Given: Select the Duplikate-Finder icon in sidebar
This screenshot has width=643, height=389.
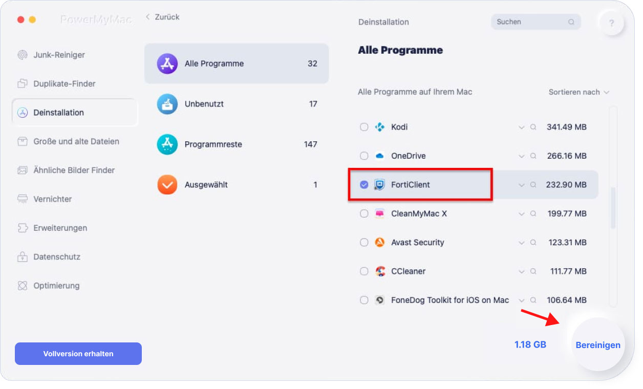Looking at the screenshot, I should pyautogui.click(x=23, y=83).
